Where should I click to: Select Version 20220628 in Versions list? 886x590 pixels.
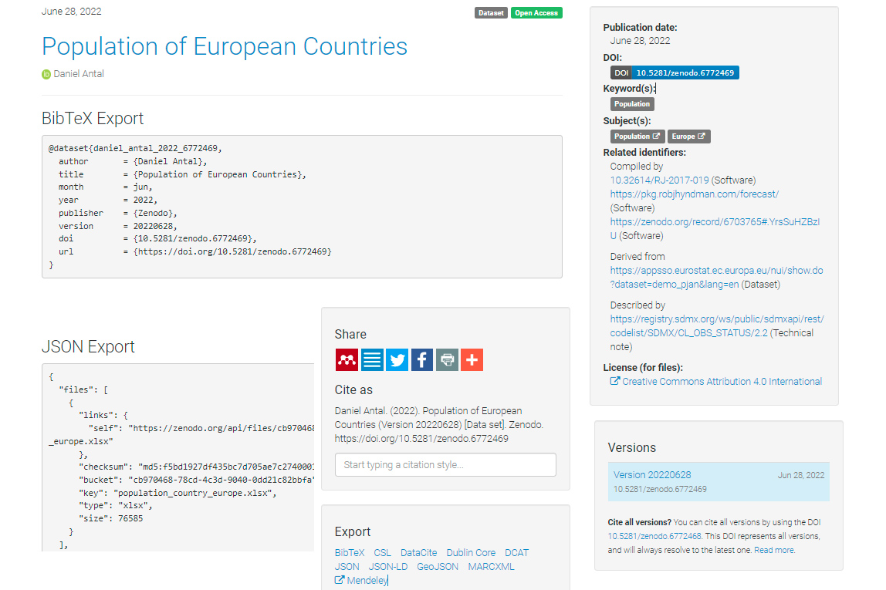pyautogui.click(x=652, y=475)
